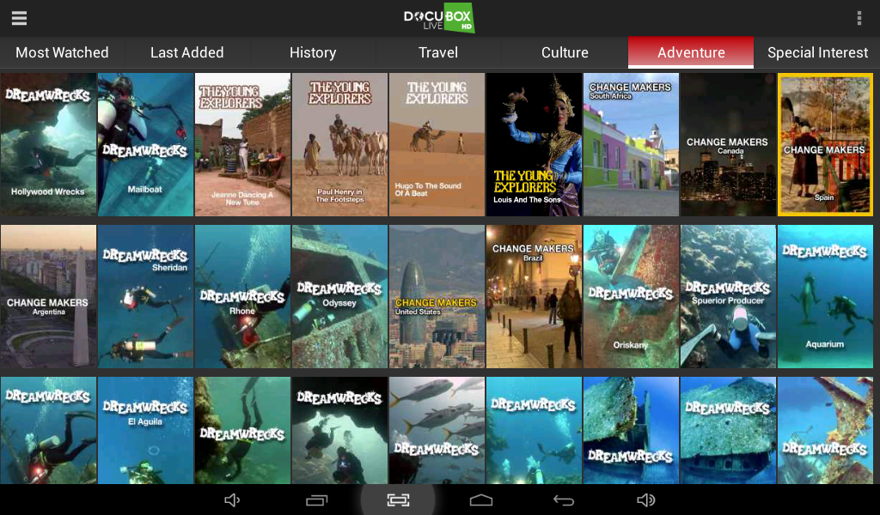Open the Special Interest tab
This screenshot has width=880, height=515.
point(818,52)
